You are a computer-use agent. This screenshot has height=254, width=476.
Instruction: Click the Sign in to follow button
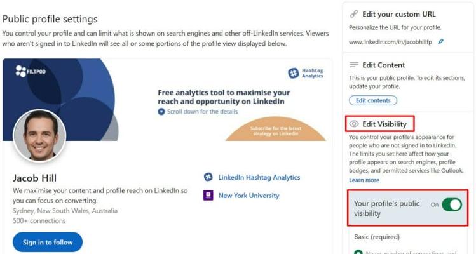coord(48,242)
